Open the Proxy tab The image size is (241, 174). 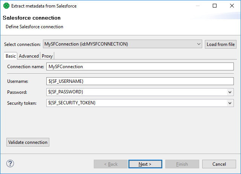point(47,56)
